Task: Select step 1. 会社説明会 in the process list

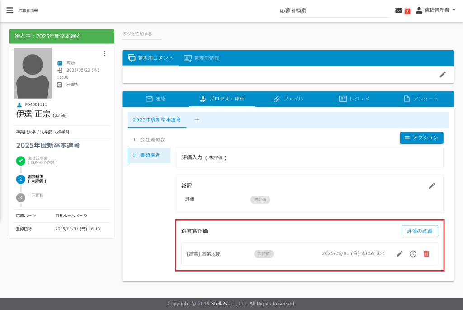Action: [x=149, y=139]
